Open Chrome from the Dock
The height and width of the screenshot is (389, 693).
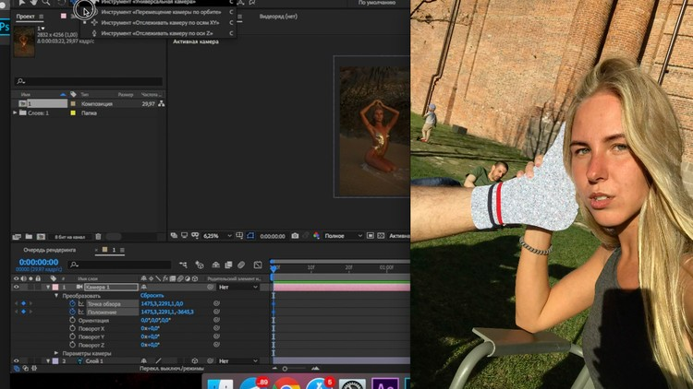pos(286,383)
